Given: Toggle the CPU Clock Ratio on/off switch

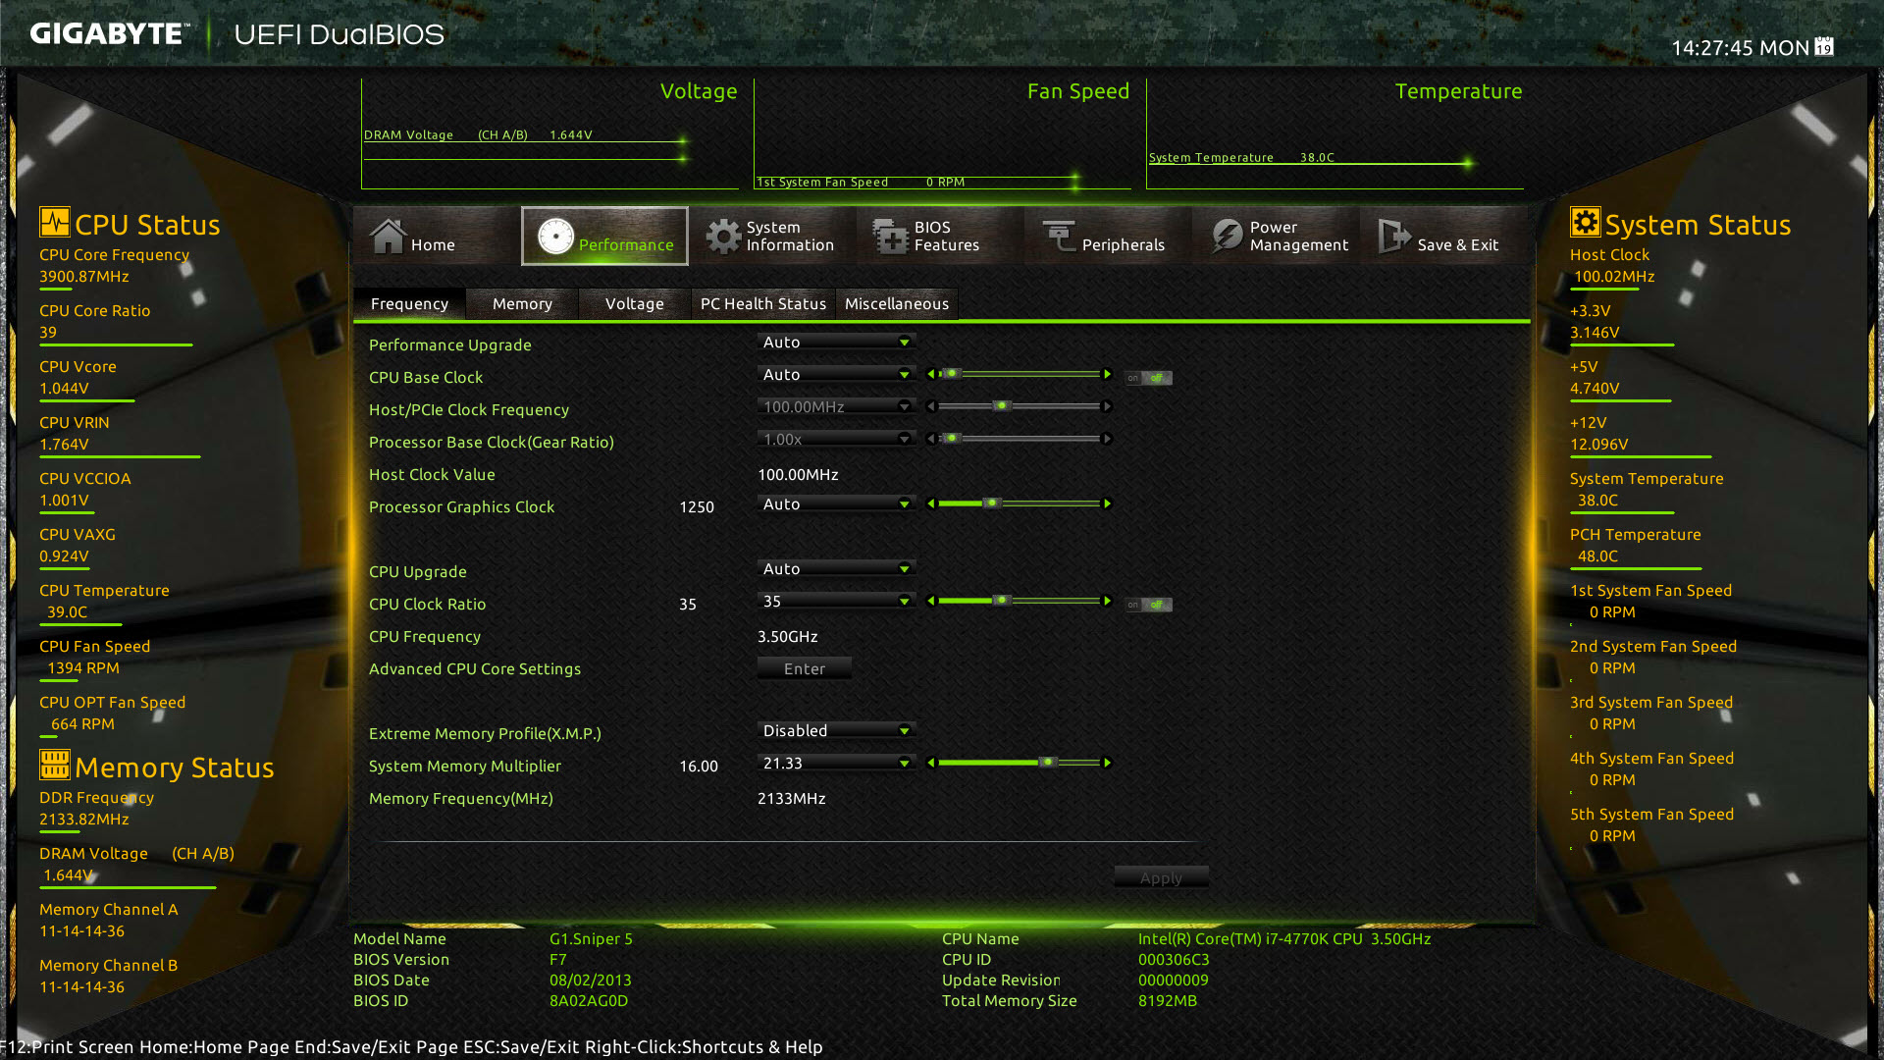Looking at the screenshot, I should click(1148, 605).
